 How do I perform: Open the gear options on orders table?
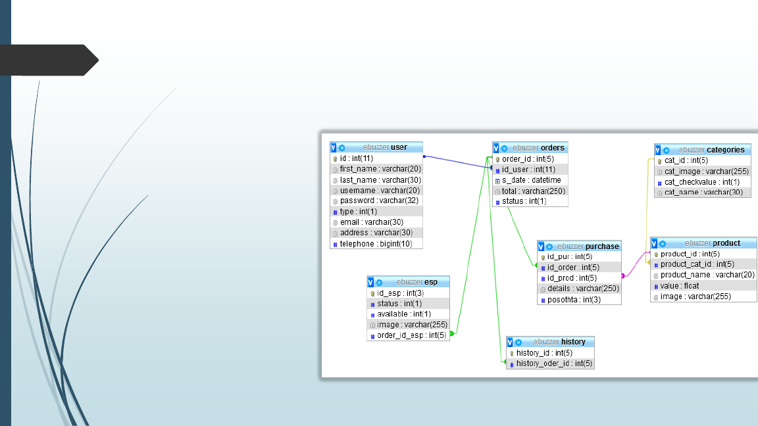pos(505,149)
